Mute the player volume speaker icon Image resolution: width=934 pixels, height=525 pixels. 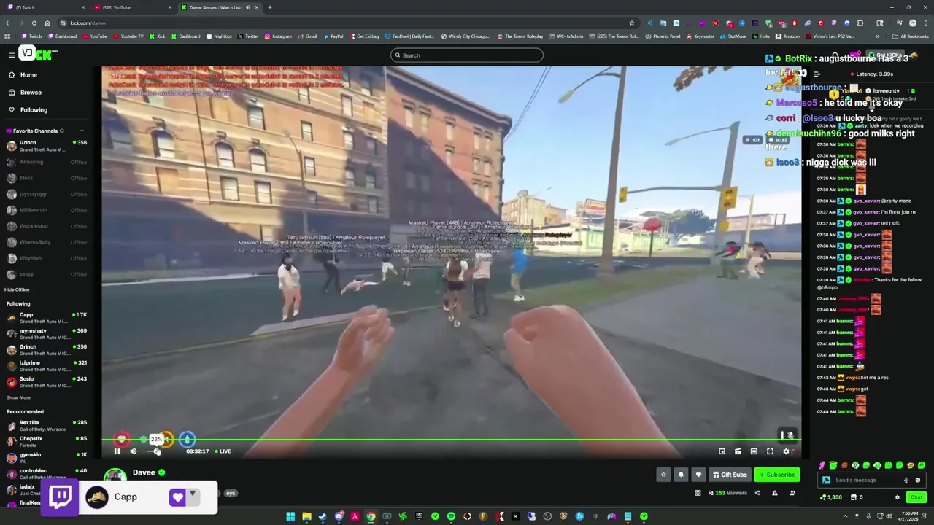click(134, 451)
